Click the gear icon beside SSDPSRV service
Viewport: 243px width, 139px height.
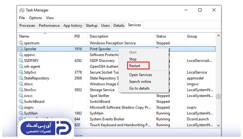[21, 60]
